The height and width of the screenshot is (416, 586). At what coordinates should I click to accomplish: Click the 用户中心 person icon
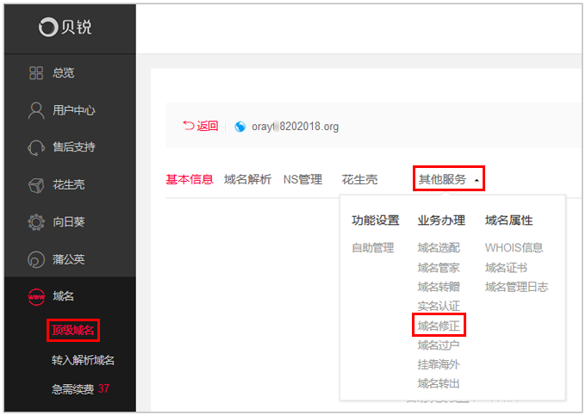coord(36,110)
